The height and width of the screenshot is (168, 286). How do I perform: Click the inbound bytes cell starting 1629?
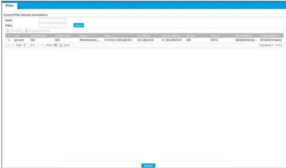click(x=246, y=40)
